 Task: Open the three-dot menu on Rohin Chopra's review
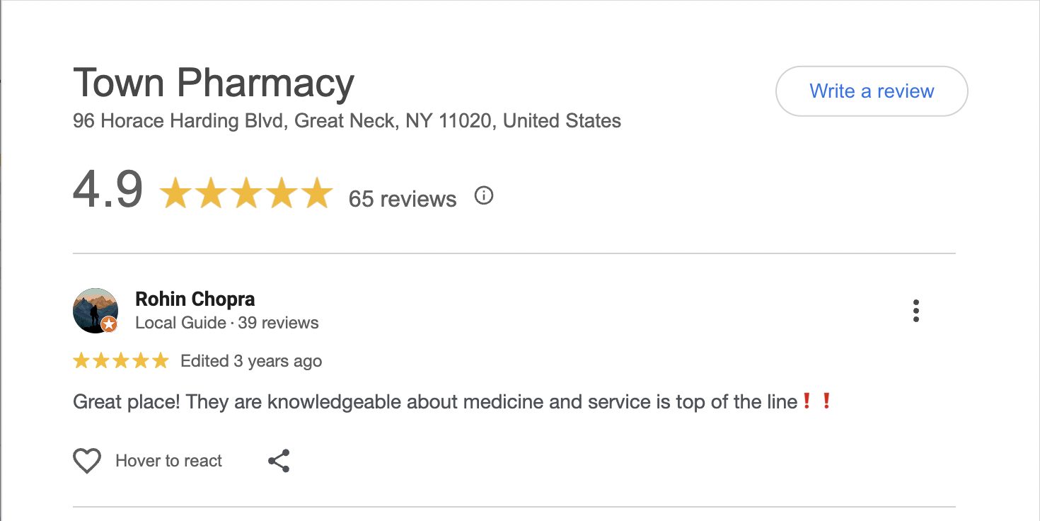915,311
